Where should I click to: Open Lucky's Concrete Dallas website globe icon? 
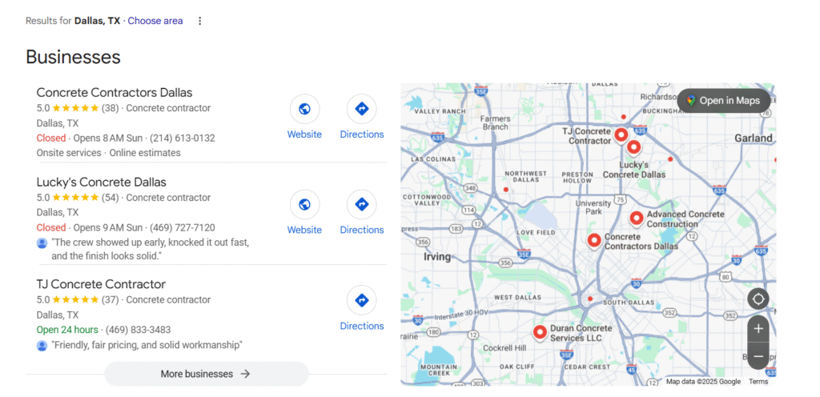[304, 205]
